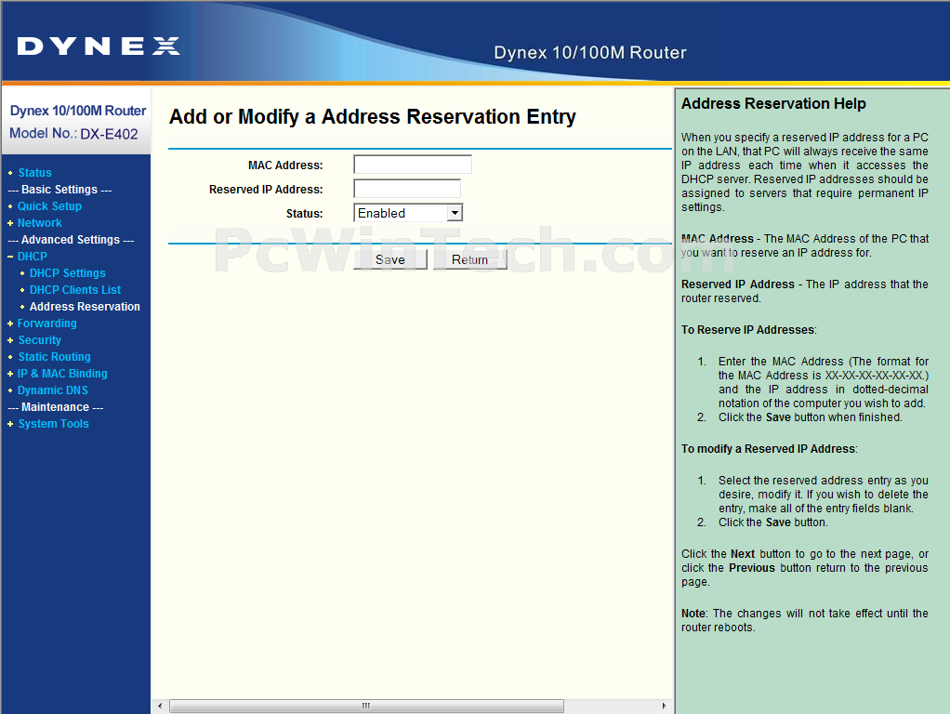Click the MAC Address input field
Screen dimensions: 950x714
click(x=413, y=165)
